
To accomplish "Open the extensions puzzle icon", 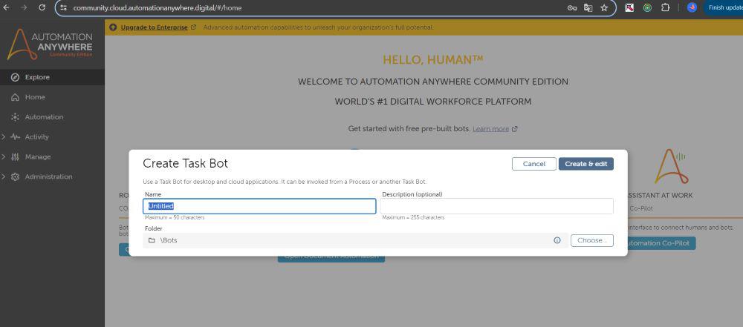I will click(x=665, y=7).
